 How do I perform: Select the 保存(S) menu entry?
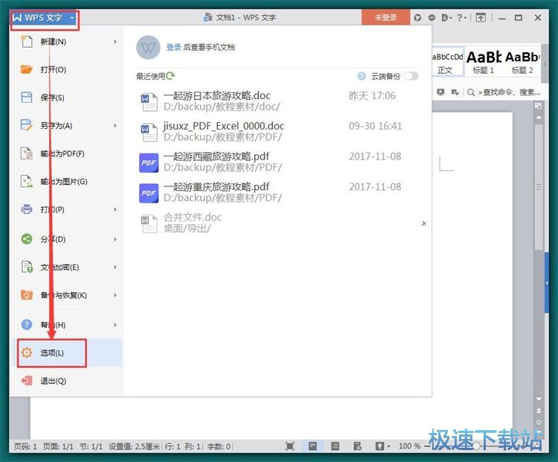click(68, 98)
